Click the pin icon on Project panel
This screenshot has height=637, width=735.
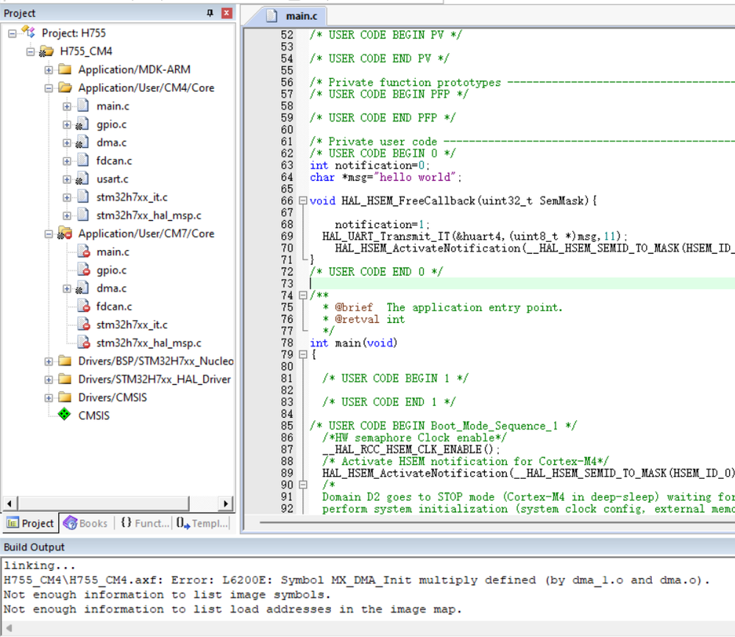[x=210, y=13]
